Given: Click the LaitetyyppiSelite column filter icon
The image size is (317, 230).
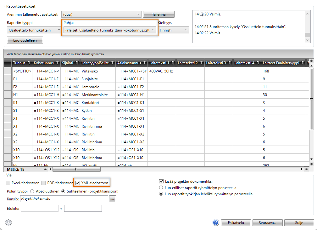Looking at the screenshot, I should 113,63.
